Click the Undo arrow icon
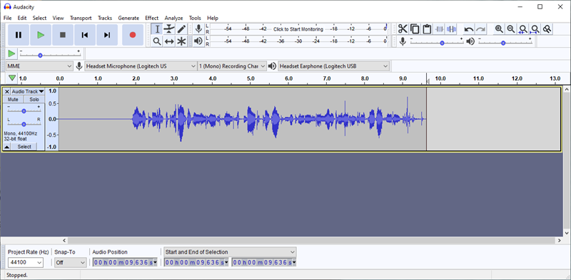This screenshot has height=280, width=571. tap(469, 29)
